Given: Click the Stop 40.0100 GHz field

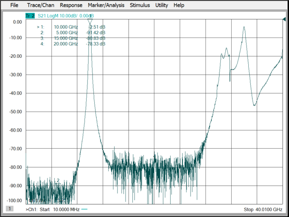Looking at the screenshot, I should [263, 209].
